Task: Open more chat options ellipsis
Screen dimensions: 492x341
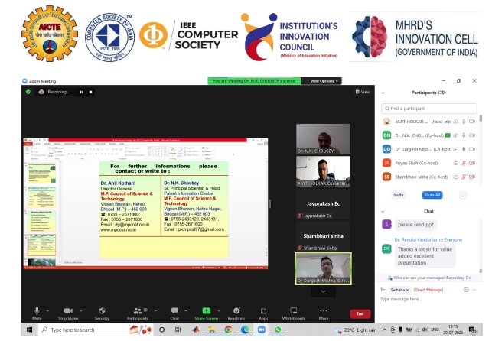Action: pyautogui.click(x=474, y=290)
